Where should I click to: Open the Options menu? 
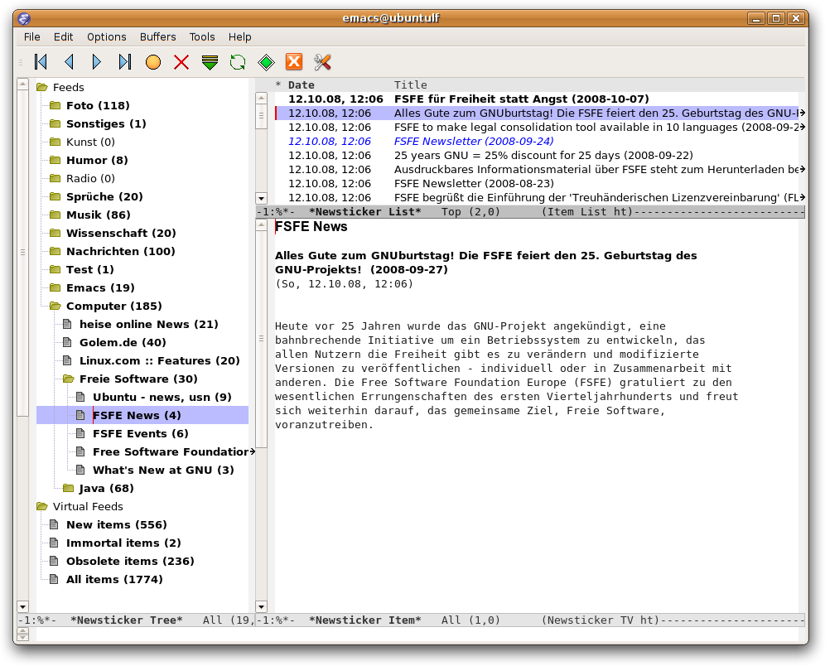[x=107, y=37]
